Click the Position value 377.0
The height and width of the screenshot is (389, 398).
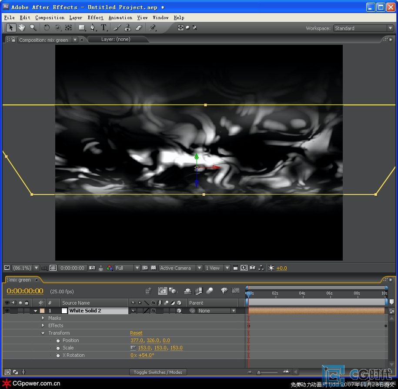[137, 340]
